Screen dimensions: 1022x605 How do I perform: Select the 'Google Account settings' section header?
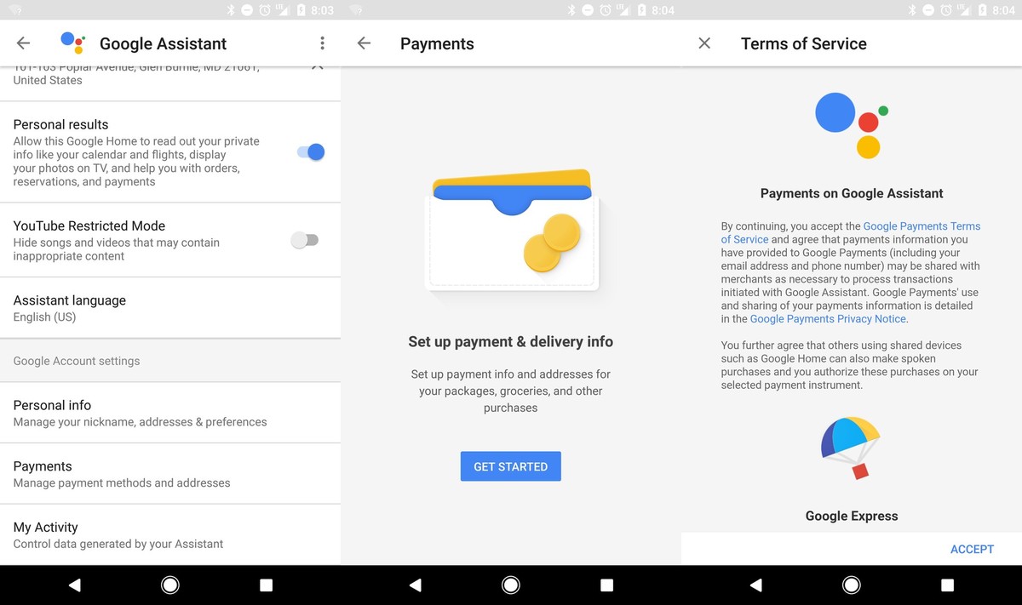click(77, 361)
